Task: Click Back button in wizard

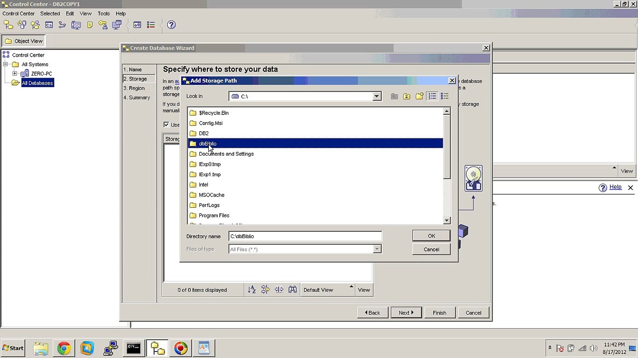Action: coord(372,313)
